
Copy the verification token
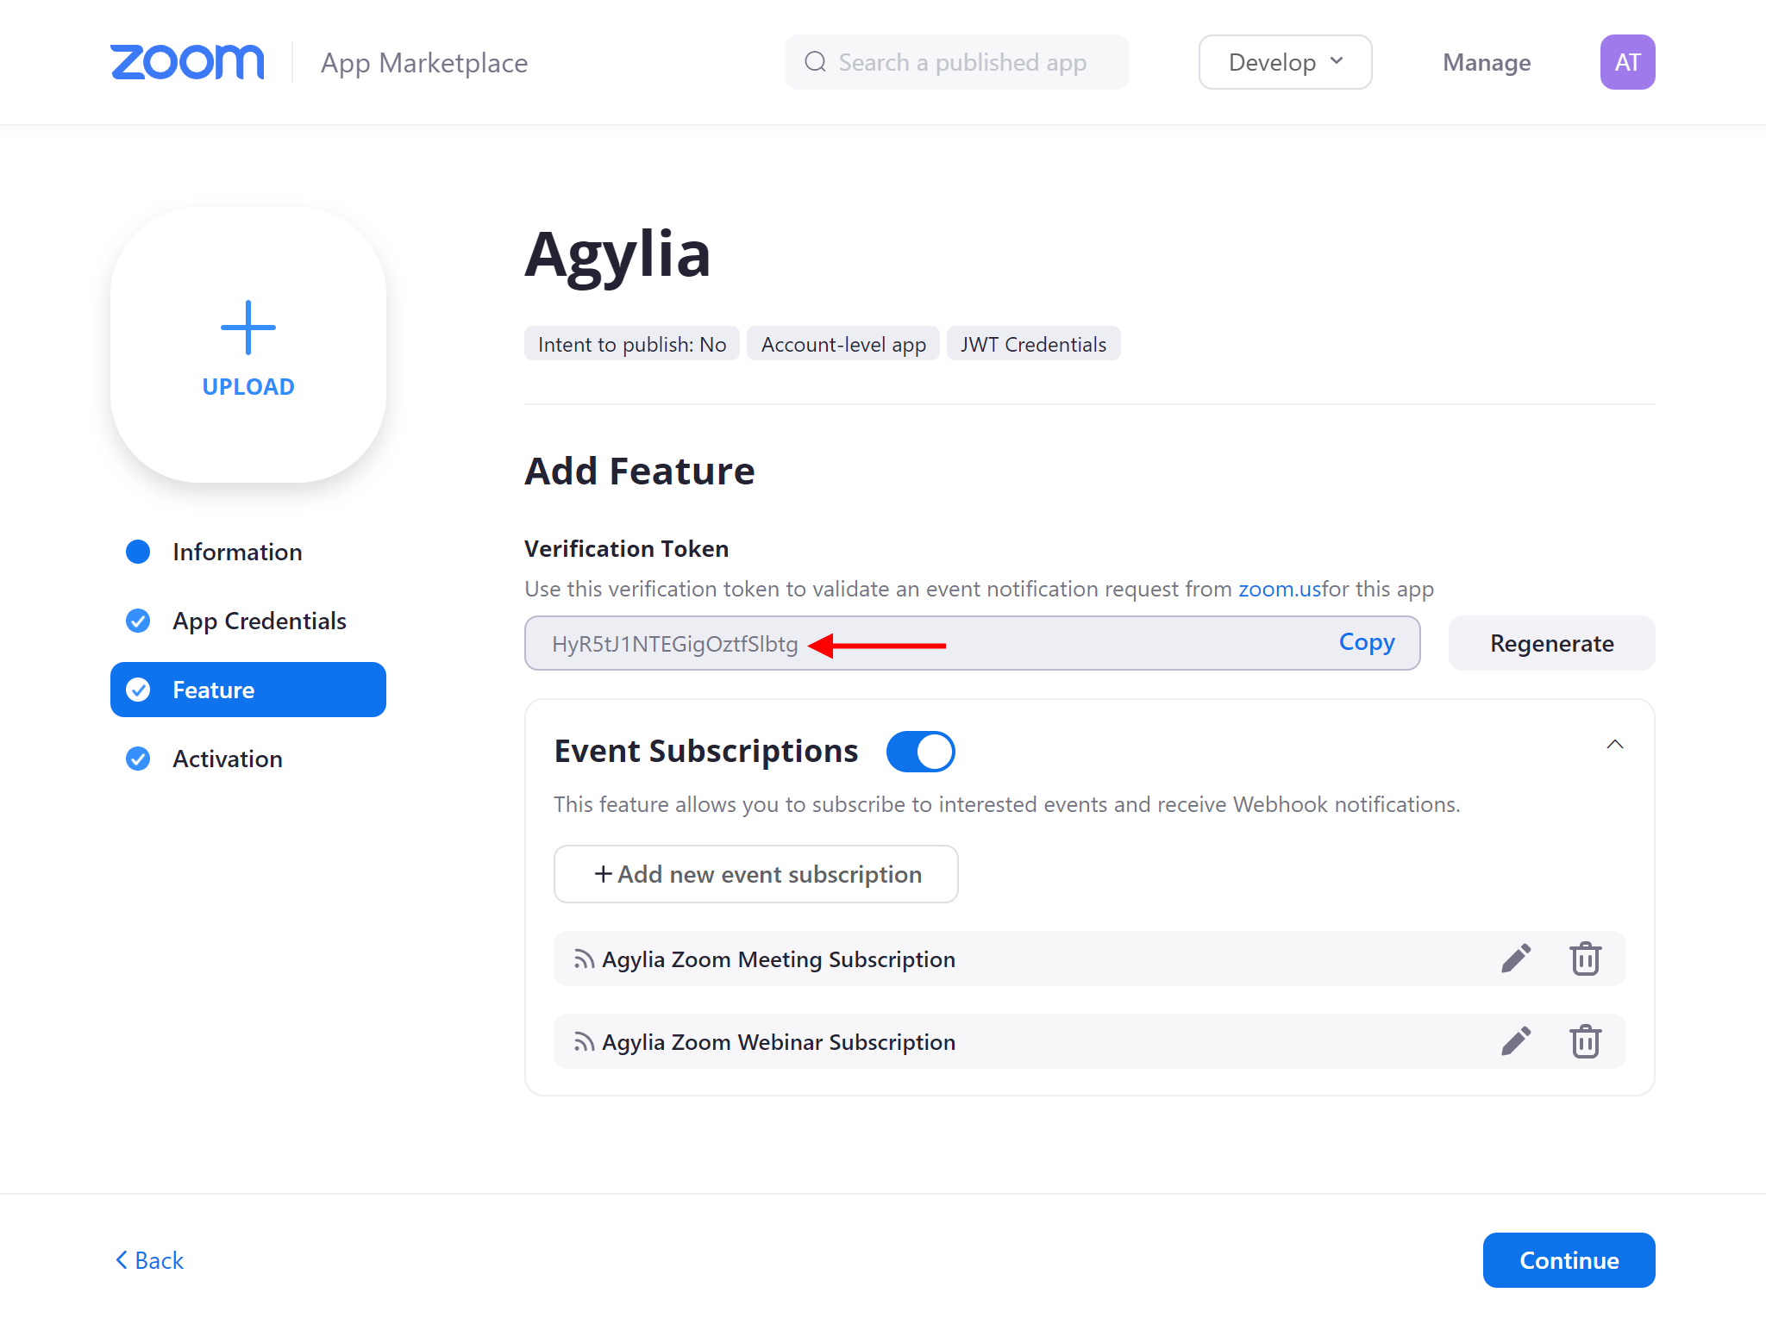(x=1367, y=642)
